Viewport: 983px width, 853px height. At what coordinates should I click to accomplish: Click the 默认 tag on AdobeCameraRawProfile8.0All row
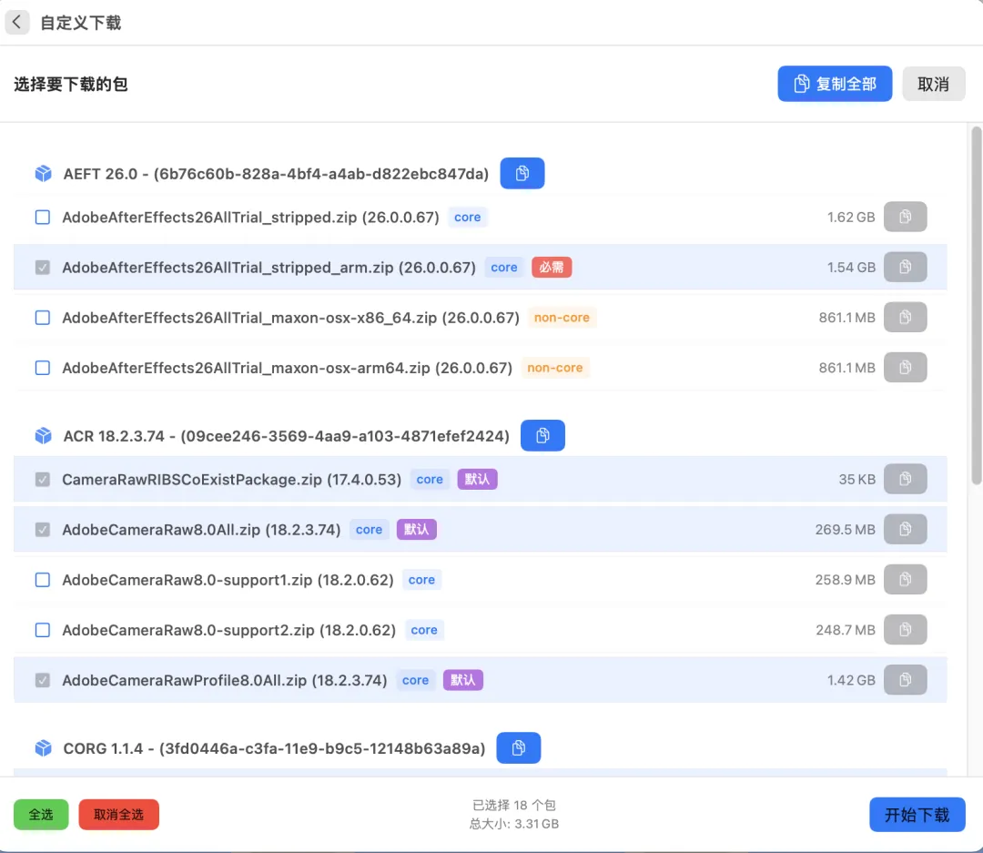pos(462,680)
